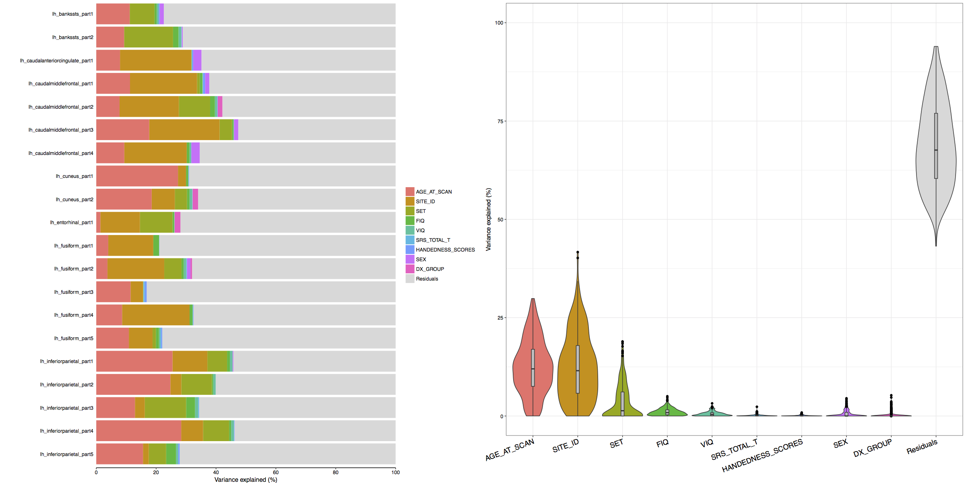Click the Residuals legend label
The width and height of the screenshot is (966, 483).
click(x=427, y=279)
